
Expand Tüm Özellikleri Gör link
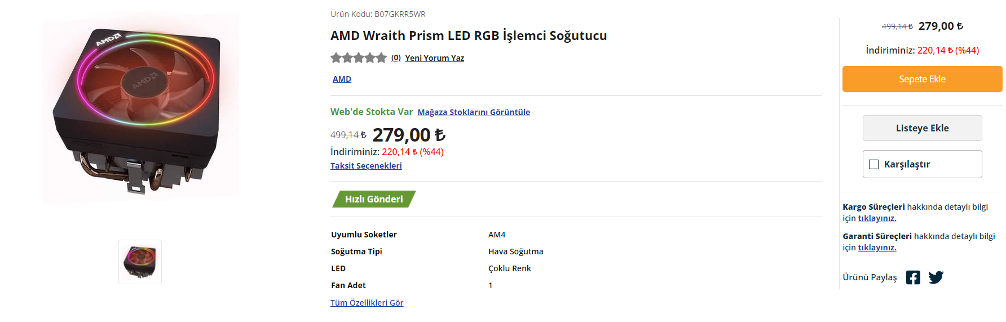(x=367, y=303)
